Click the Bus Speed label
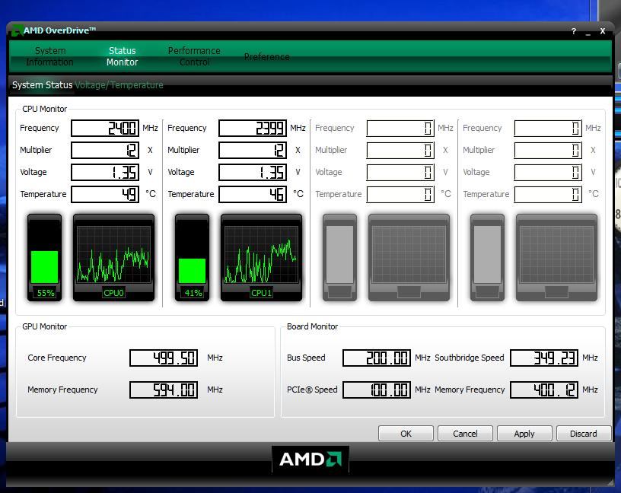The width and height of the screenshot is (621, 493). point(306,358)
